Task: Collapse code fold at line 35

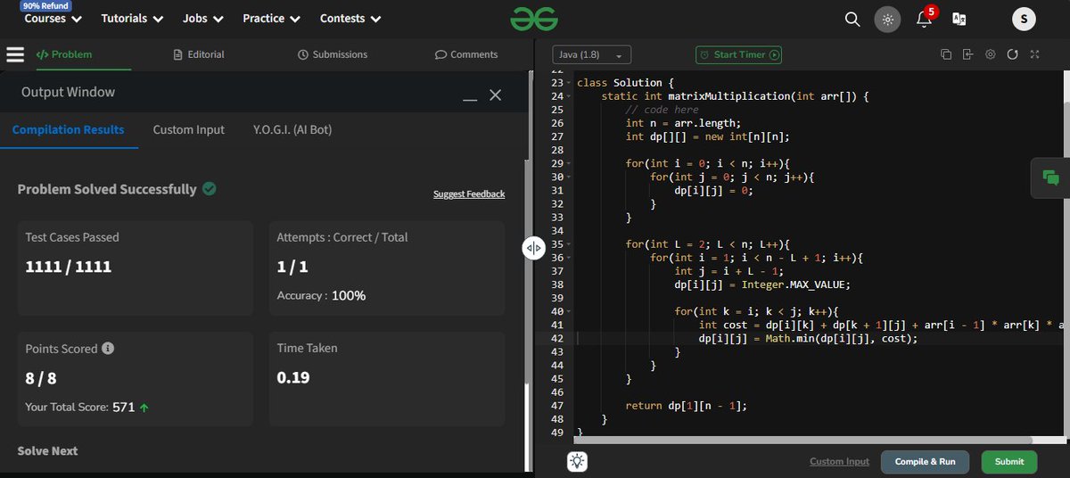Action: point(569,244)
